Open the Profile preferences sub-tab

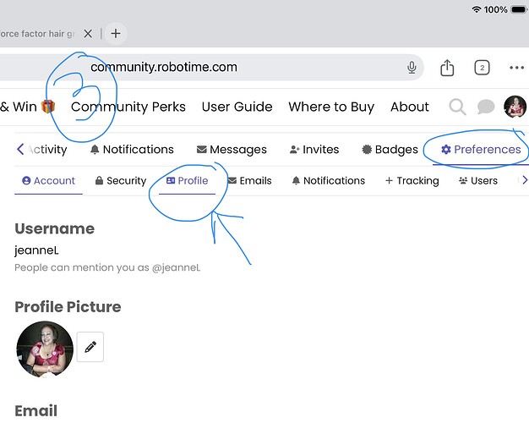(188, 181)
